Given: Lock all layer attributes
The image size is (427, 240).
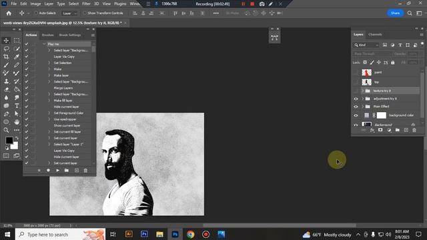Looking at the screenshot, I should [x=393, y=63].
